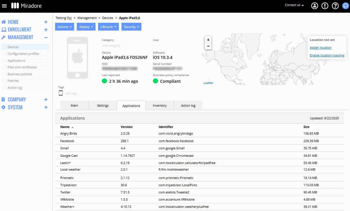This screenshot has height=211, width=350.
Task: Open the Actions dropdown
Action: tap(65, 27)
